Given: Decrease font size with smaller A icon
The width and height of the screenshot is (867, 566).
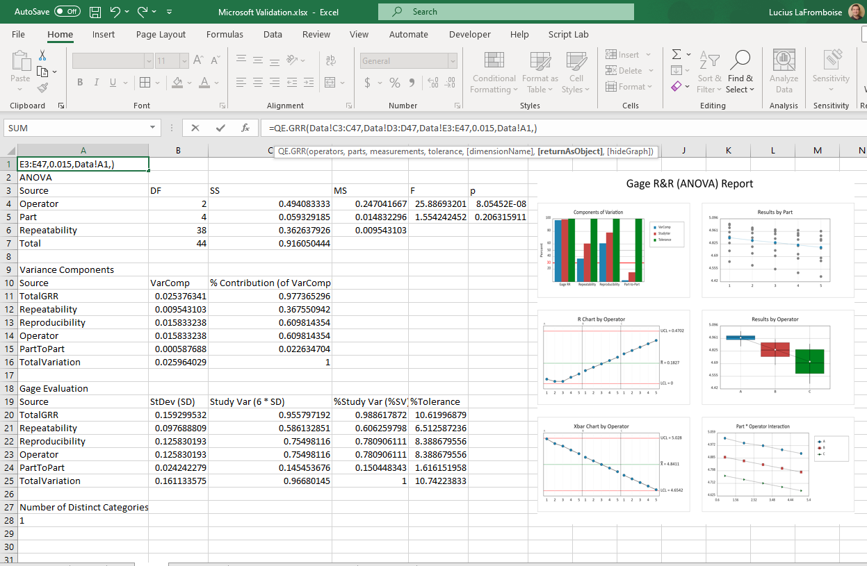Looking at the screenshot, I should pyautogui.click(x=214, y=60).
